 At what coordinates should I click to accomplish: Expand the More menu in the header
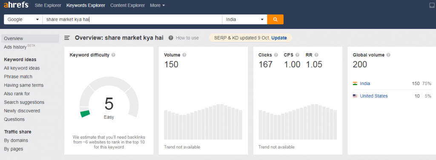coord(158,5)
